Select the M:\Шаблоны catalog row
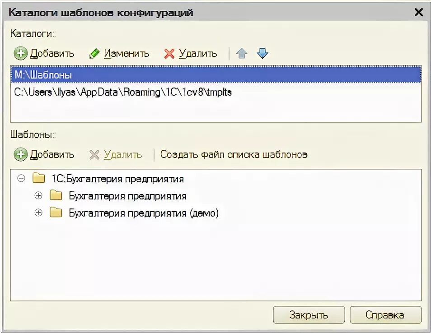 tap(216, 74)
